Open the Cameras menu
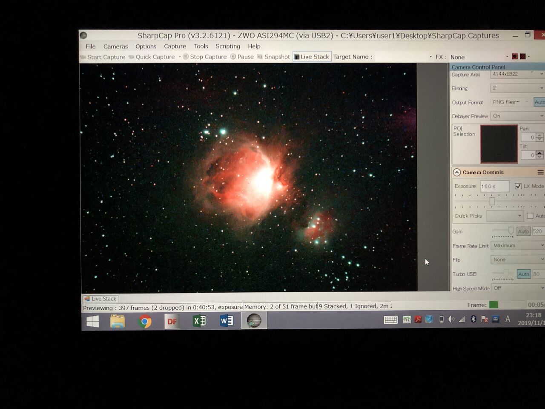This screenshot has width=545, height=409. point(115,46)
